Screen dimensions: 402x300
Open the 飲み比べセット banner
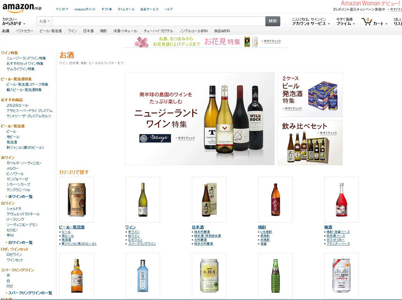(310, 142)
